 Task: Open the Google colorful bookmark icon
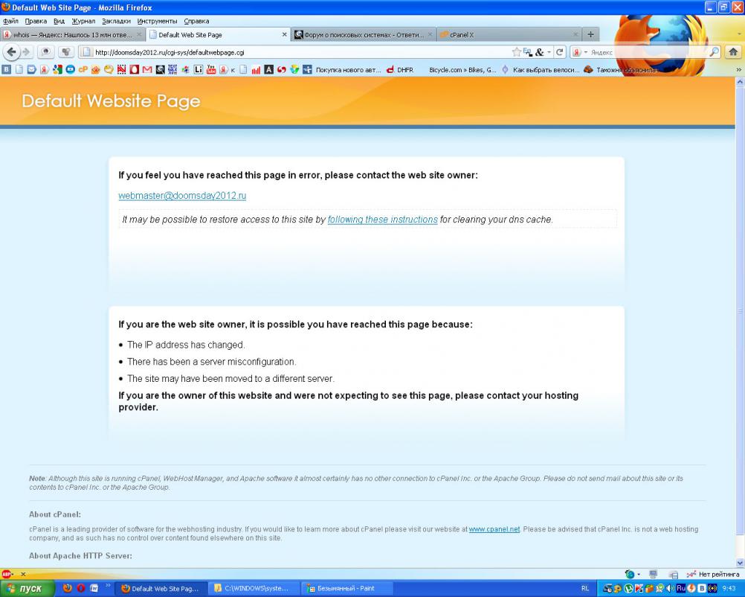(57, 69)
